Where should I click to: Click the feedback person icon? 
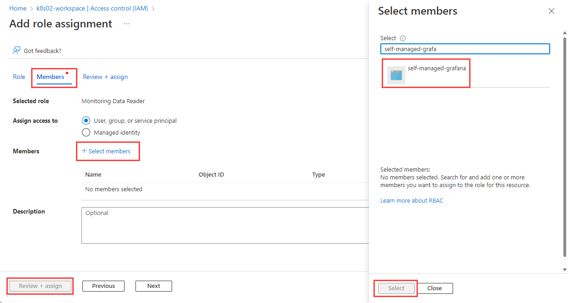tap(16, 50)
